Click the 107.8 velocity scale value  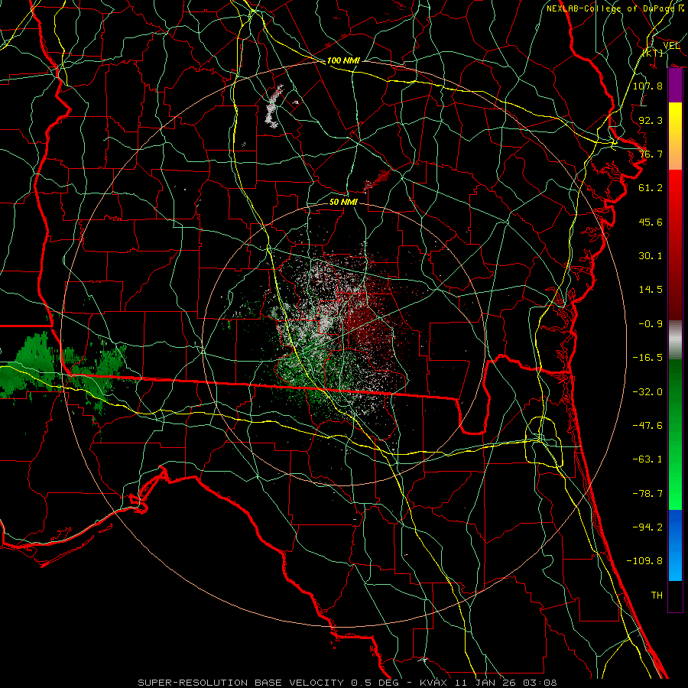[647, 86]
